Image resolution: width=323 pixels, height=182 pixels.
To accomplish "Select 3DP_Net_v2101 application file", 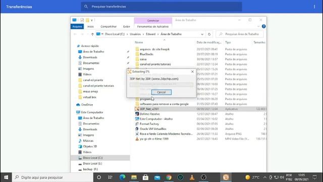I will click(149, 109).
